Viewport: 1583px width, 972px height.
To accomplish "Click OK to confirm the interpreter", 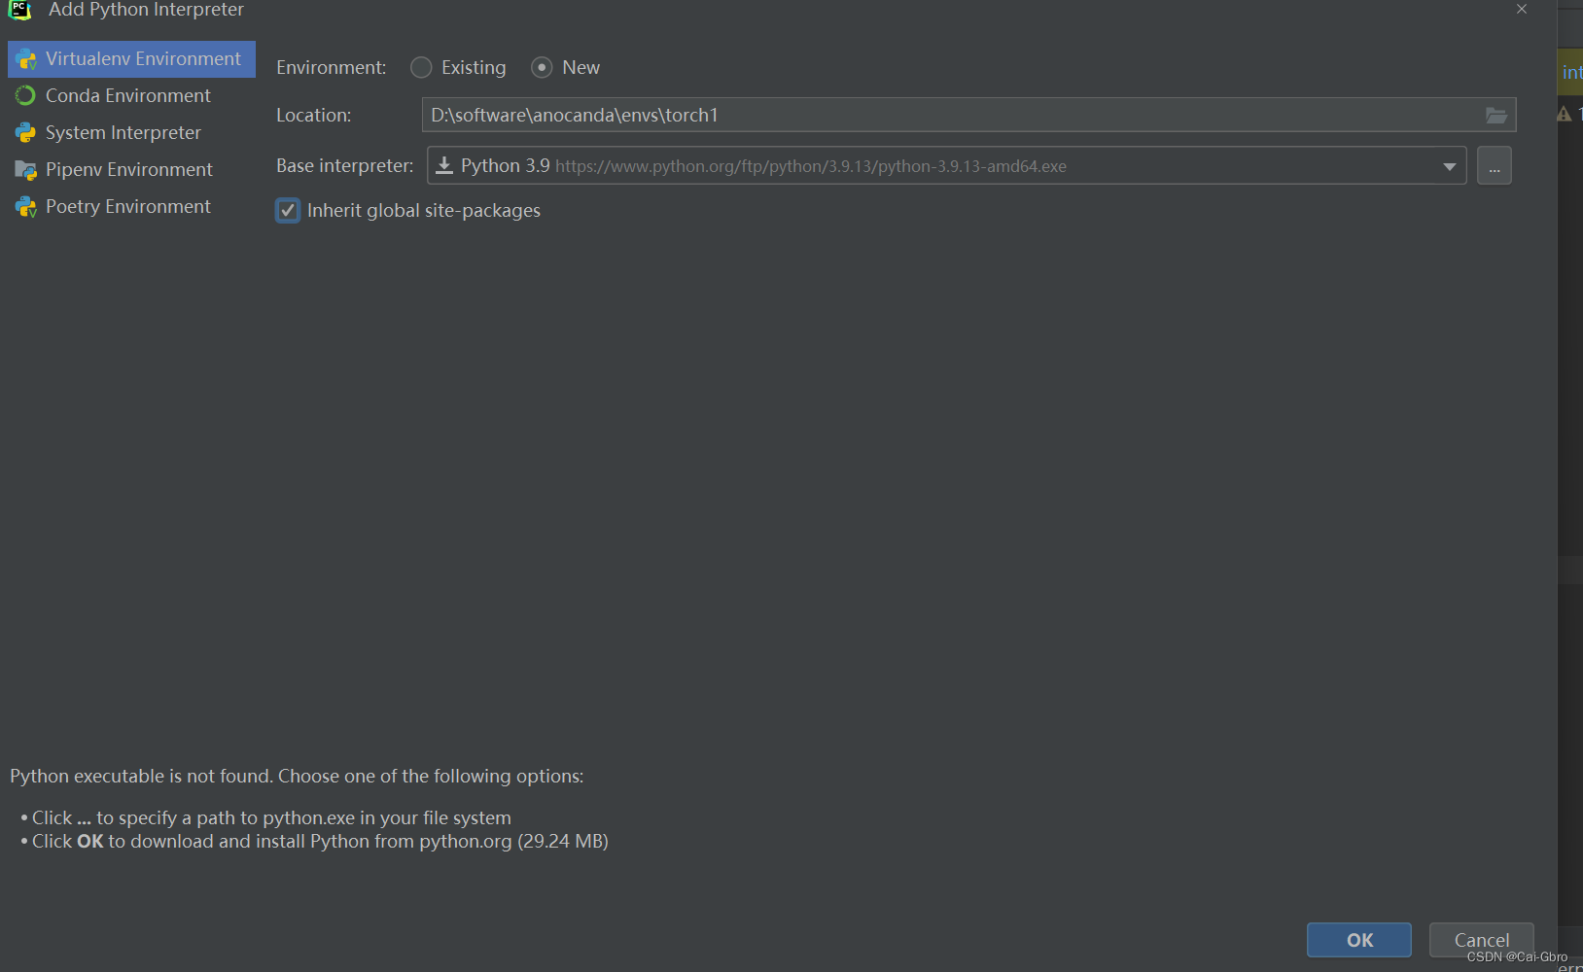I will (1359, 940).
